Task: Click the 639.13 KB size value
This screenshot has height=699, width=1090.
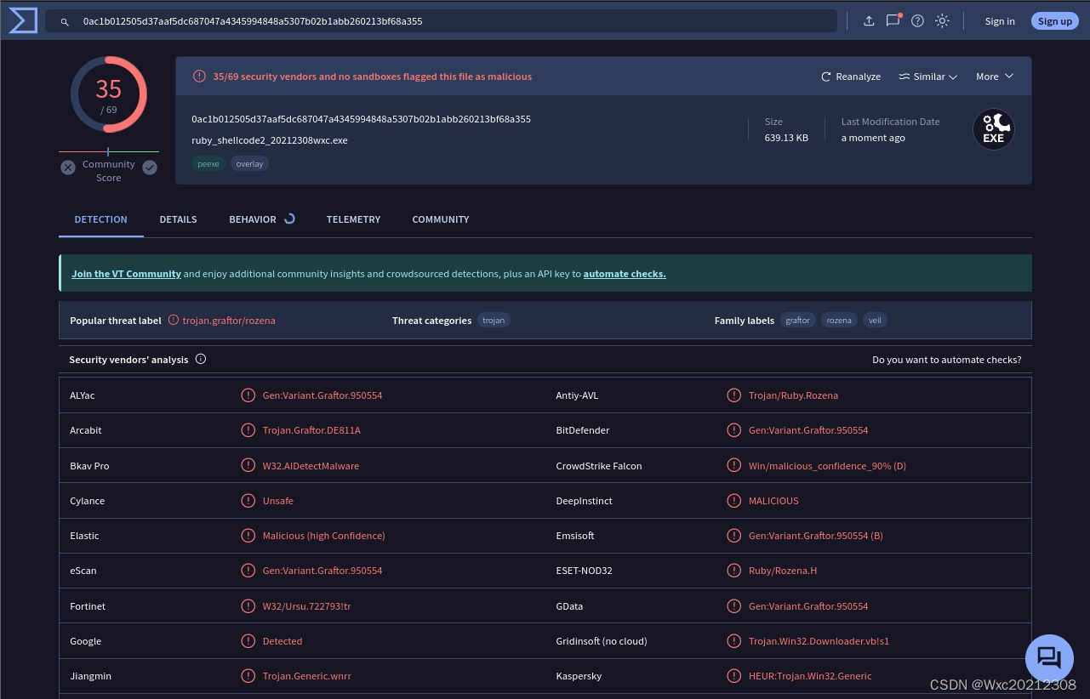Action: tap(786, 138)
